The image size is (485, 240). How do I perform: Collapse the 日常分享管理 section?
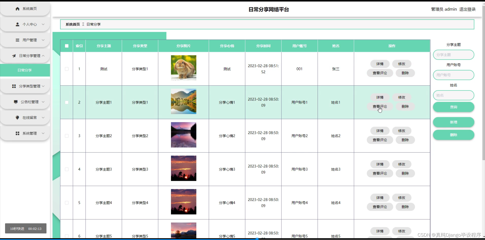point(43,56)
